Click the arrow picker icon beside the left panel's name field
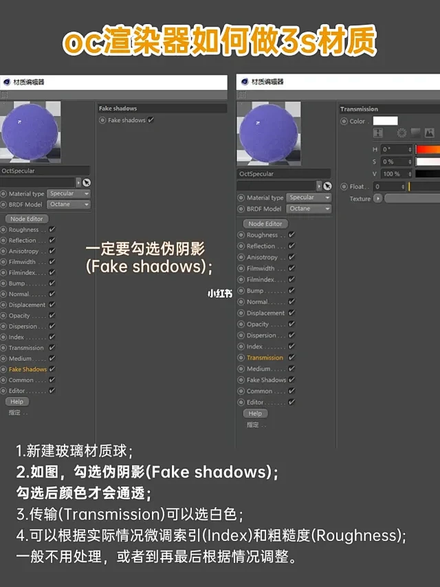Image resolution: width=440 pixels, height=587 pixels. click(87, 182)
